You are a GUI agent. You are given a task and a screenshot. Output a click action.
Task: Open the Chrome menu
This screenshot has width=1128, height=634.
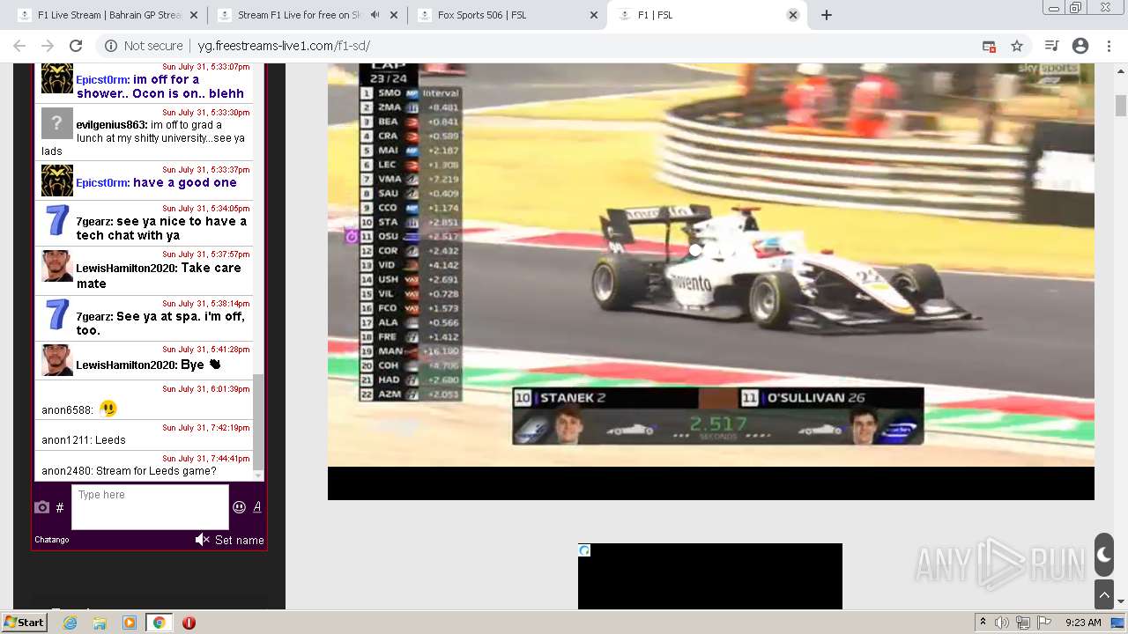coord(1108,46)
